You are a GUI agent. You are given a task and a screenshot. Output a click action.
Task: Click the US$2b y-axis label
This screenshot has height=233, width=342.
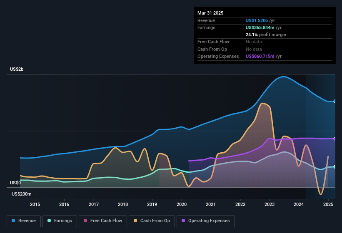click(x=17, y=69)
